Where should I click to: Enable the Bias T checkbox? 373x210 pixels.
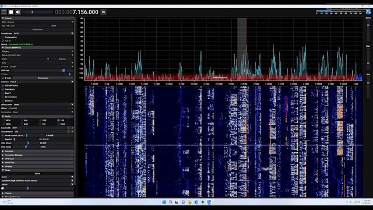(3, 93)
